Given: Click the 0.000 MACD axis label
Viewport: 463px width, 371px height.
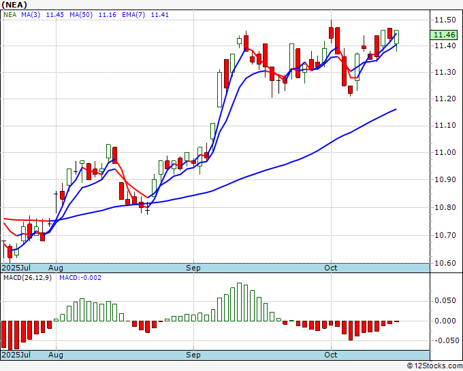Looking at the screenshot, I should pos(445,321).
